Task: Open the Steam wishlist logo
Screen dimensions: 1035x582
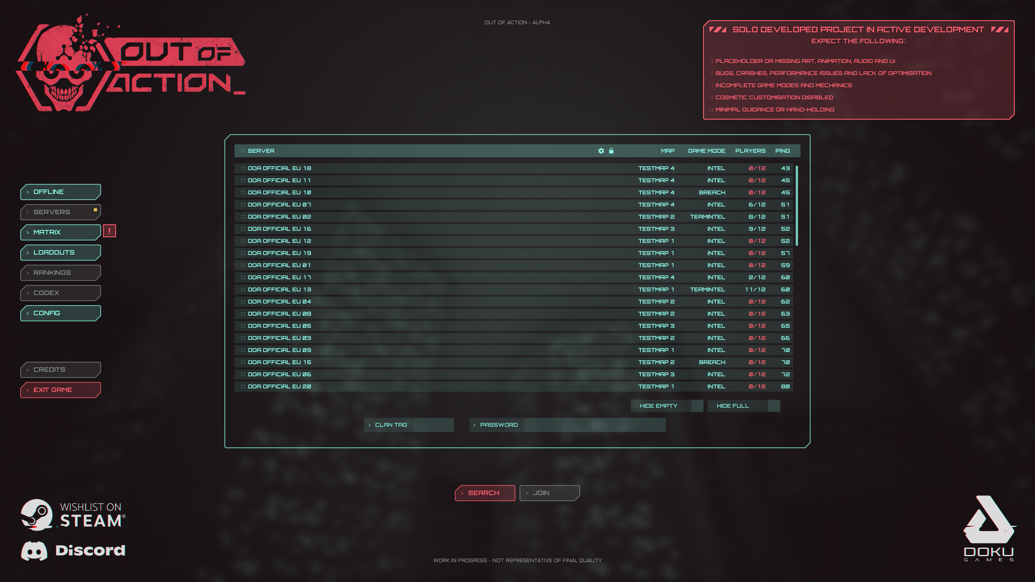Action: tap(73, 515)
